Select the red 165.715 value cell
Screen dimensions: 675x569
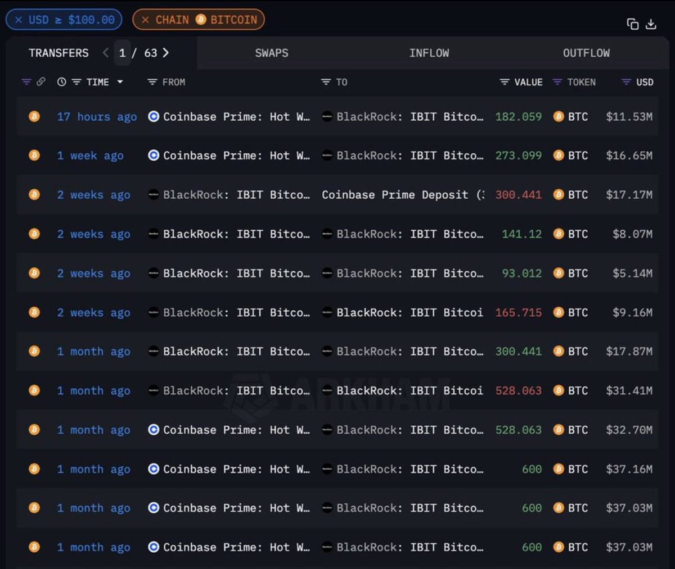tap(518, 312)
